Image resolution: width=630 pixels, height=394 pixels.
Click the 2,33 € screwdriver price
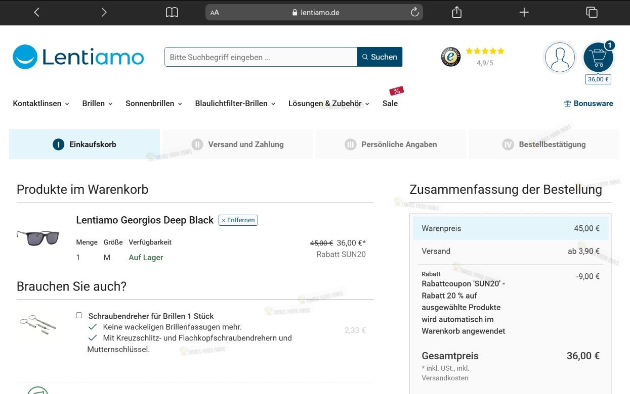355,330
